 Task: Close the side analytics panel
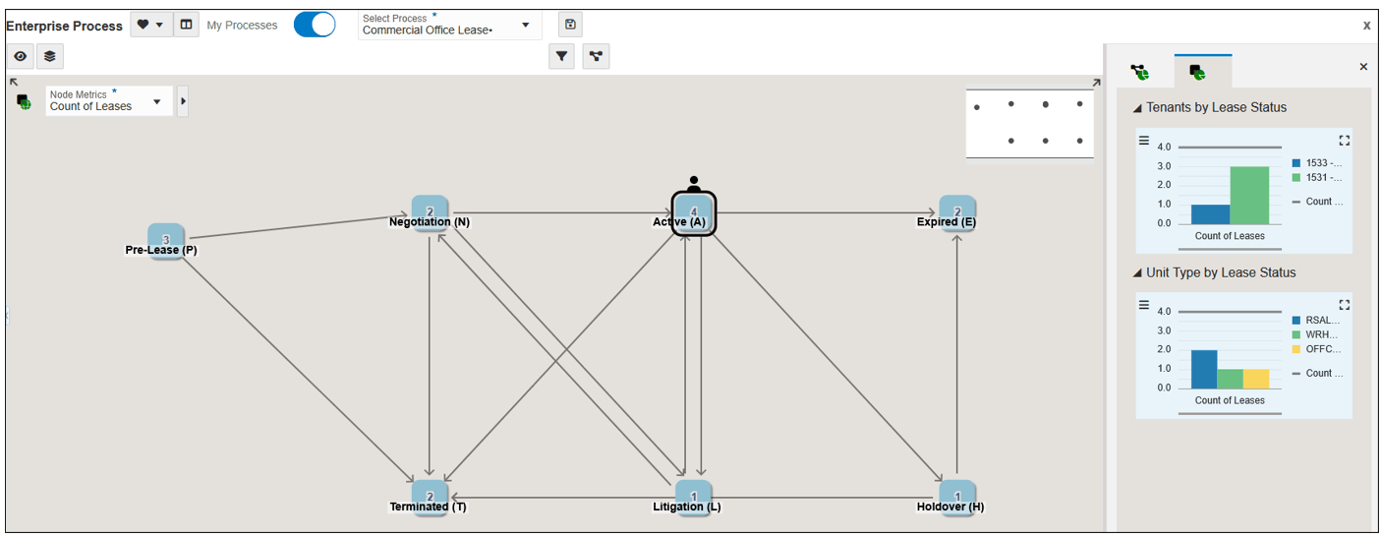pyautogui.click(x=1363, y=67)
